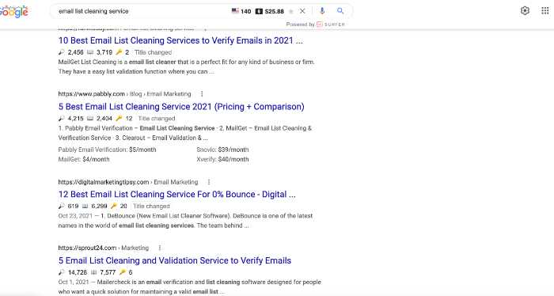Click Title changed label under 12 Best result
Screen dimensions: 554x296
tap(152, 206)
